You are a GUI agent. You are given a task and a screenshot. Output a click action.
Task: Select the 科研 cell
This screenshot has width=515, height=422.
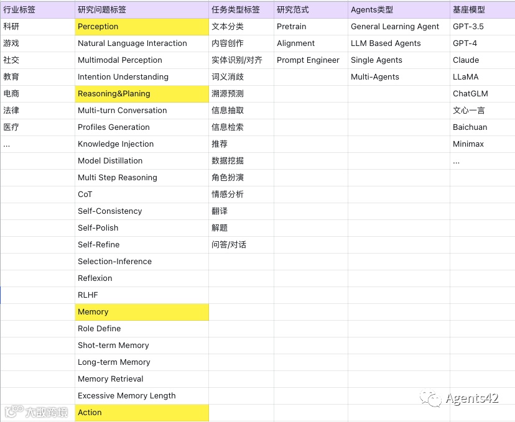tap(37, 27)
